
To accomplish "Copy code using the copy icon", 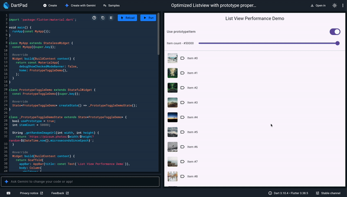I will pyautogui.click(x=103, y=18).
